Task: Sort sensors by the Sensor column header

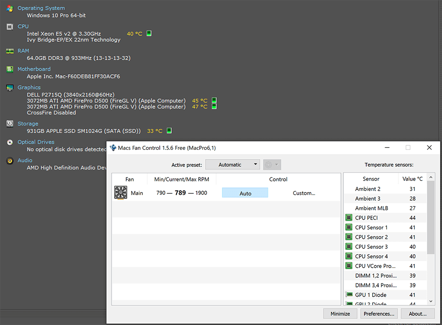Action: tap(371, 179)
